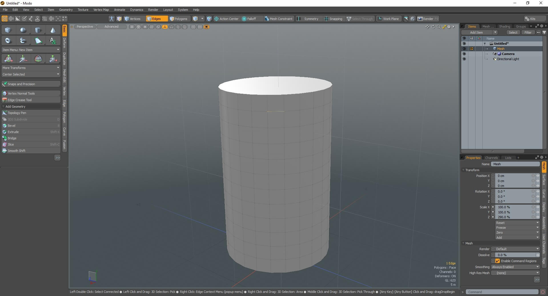548x296 pixels.
Task: Open the Smoothing dropdown set to Always Enabled
Action: pyautogui.click(x=515, y=267)
